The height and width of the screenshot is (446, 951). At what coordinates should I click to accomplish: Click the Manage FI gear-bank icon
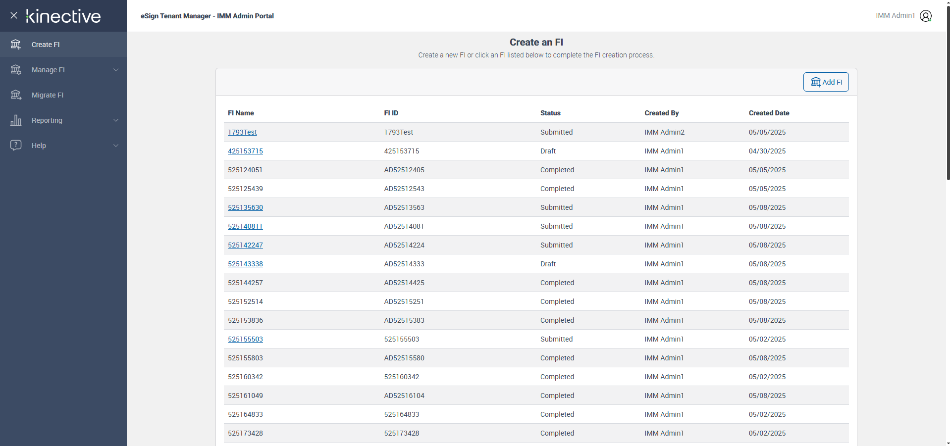pyautogui.click(x=16, y=70)
